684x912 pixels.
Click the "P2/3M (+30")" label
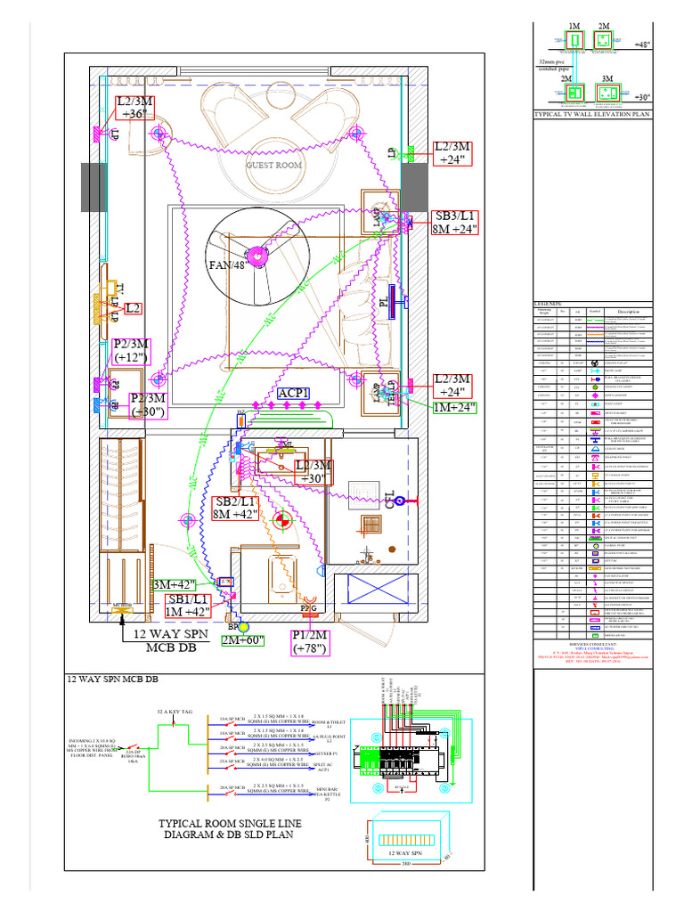(149, 405)
